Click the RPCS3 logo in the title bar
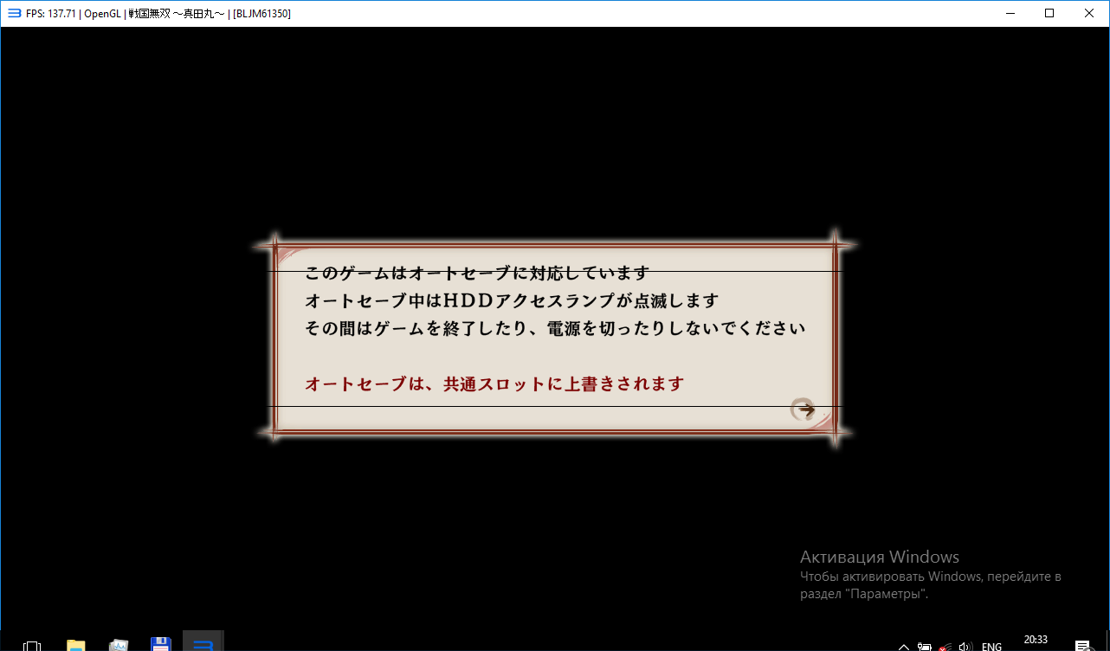 (14, 13)
